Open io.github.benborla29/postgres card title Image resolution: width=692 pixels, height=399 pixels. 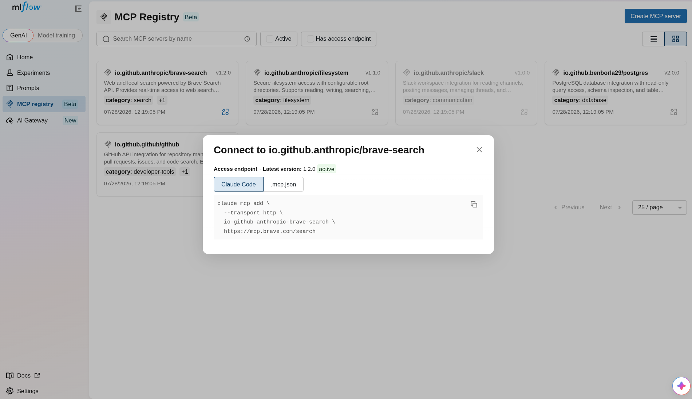[x=605, y=73]
